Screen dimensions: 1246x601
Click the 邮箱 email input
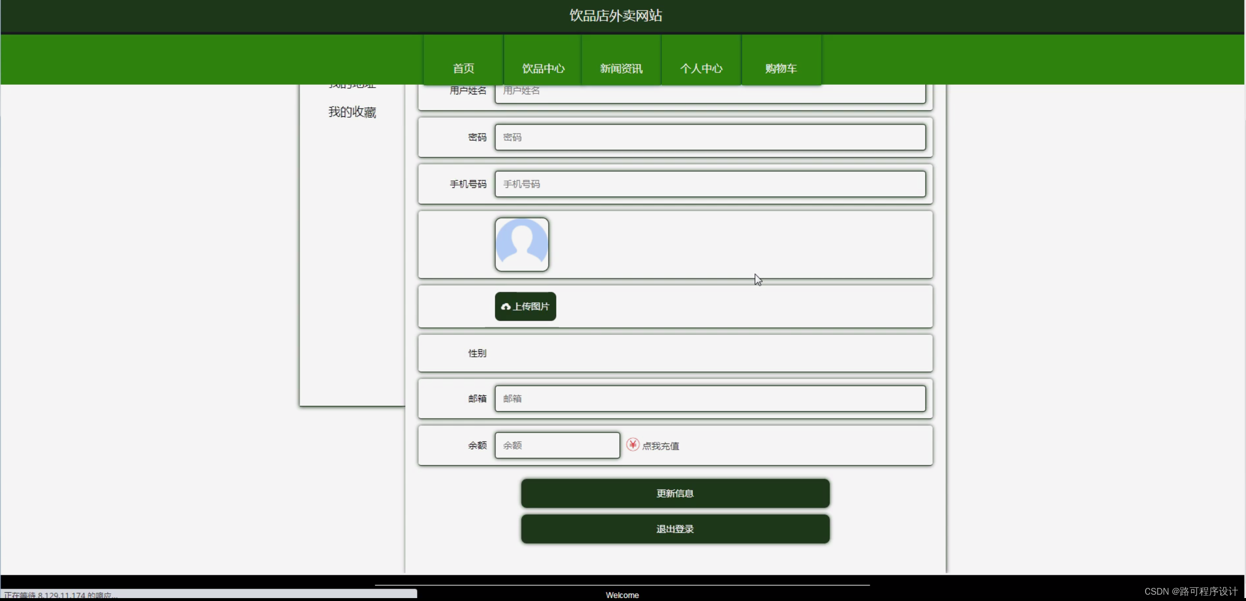(710, 399)
